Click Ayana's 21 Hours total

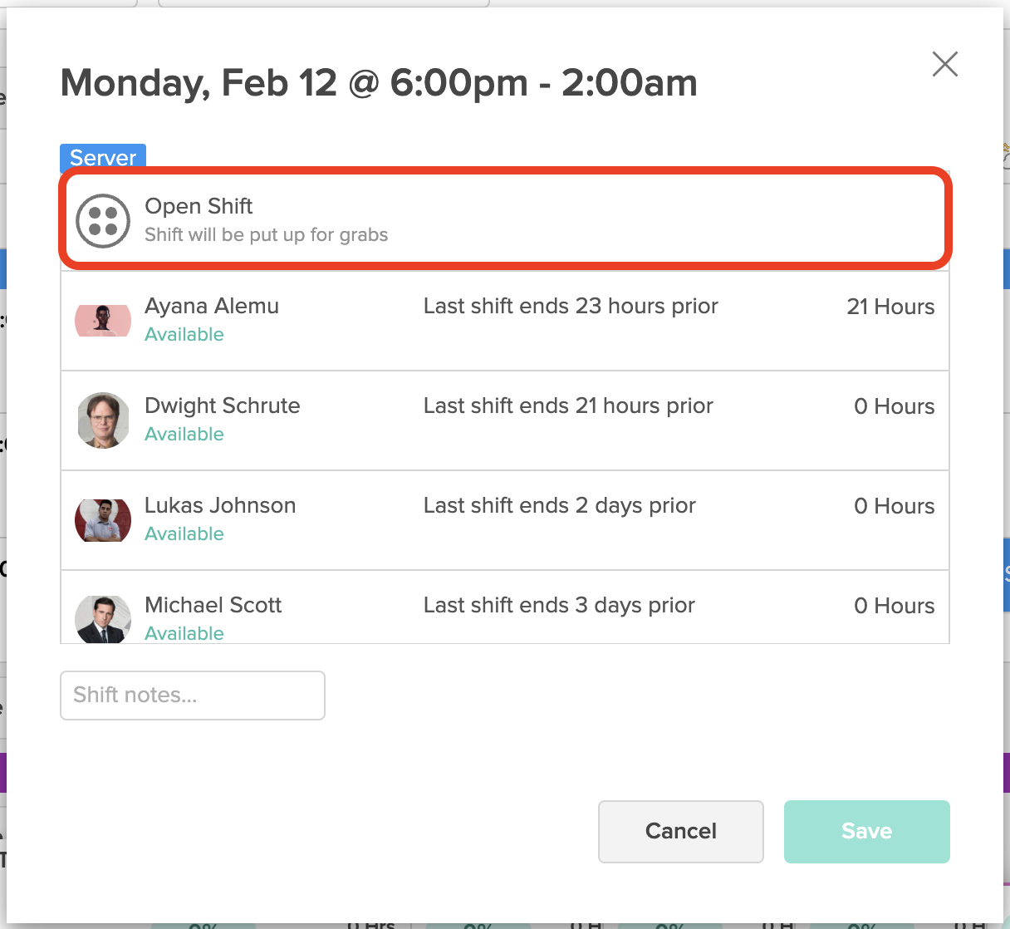pos(890,307)
